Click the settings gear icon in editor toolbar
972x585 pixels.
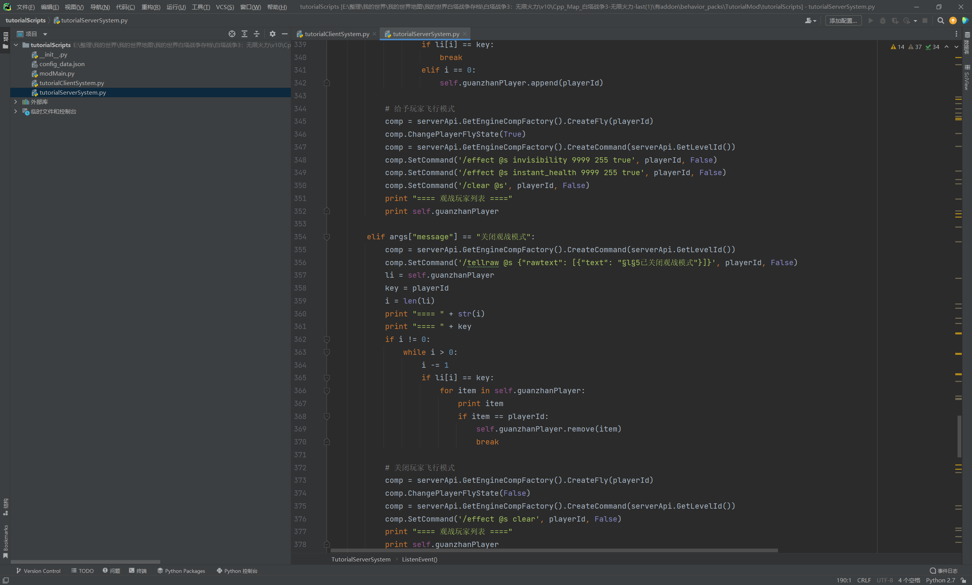273,34
